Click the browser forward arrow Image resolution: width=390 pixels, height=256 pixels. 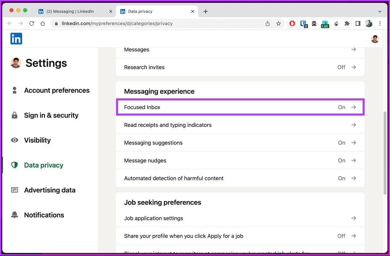tap(21, 24)
